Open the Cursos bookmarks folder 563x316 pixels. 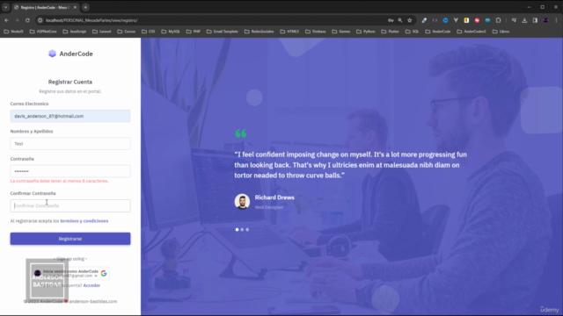(127, 32)
